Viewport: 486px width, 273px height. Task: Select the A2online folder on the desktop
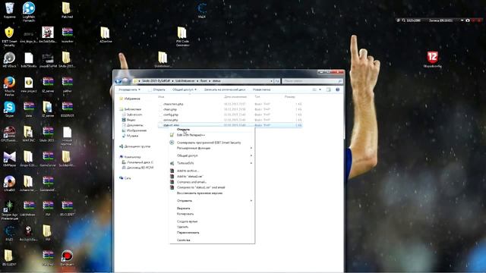click(106, 35)
